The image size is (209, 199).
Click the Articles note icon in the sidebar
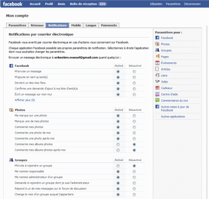(x=157, y=69)
